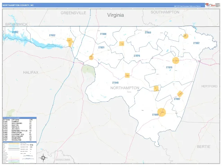Select the CONWAY row in ZIP index
222x167 pixels.
click(x=19, y=122)
